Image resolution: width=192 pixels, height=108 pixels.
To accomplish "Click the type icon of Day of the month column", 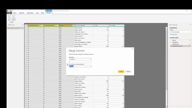I will (44, 25).
